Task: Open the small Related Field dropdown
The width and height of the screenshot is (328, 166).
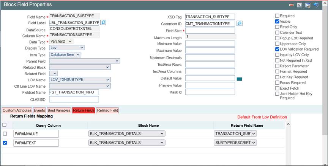Action: [x=54, y=73]
